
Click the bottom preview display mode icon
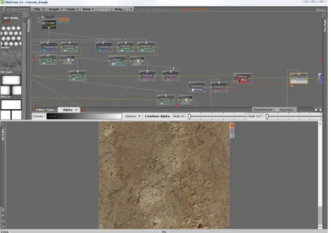point(232,136)
